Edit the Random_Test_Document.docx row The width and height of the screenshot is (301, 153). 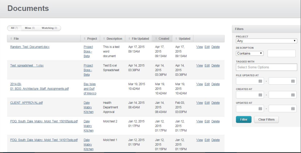(x=207, y=47)
